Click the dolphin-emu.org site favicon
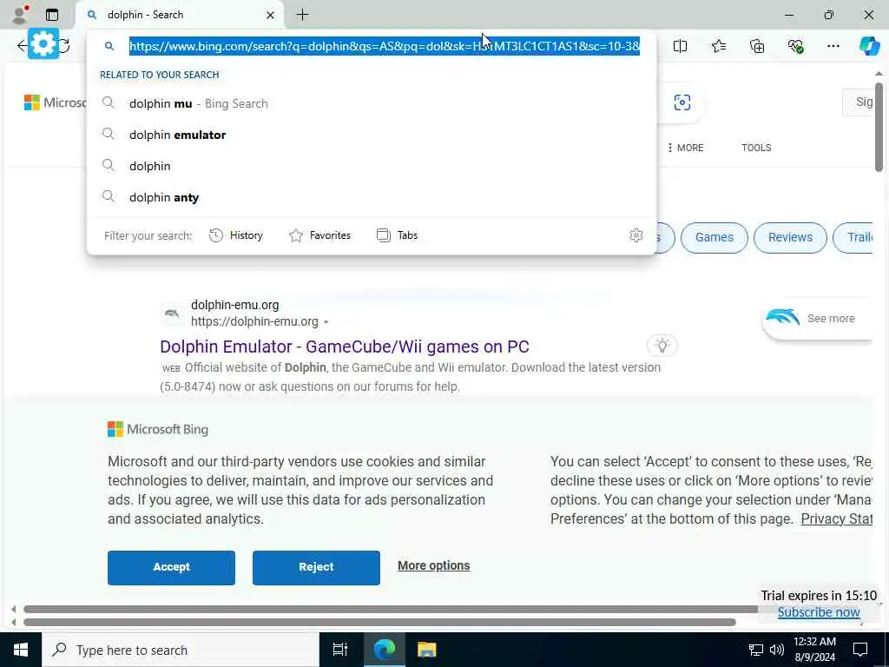889x667 pixels. (172, 313)
